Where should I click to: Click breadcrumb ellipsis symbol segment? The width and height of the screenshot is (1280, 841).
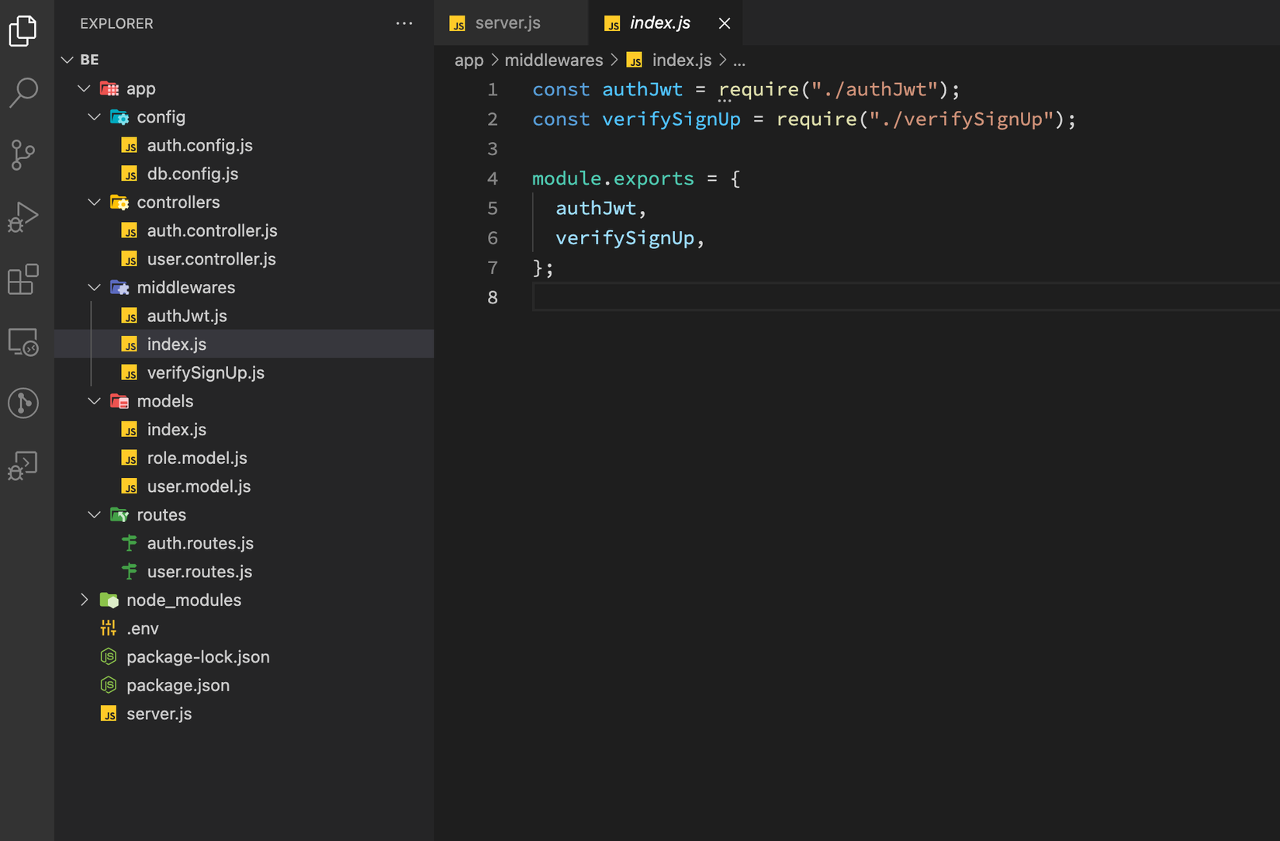739,61
